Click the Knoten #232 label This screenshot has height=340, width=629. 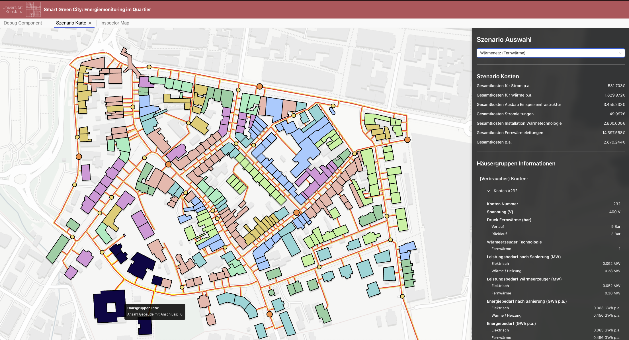coord(505,191)
